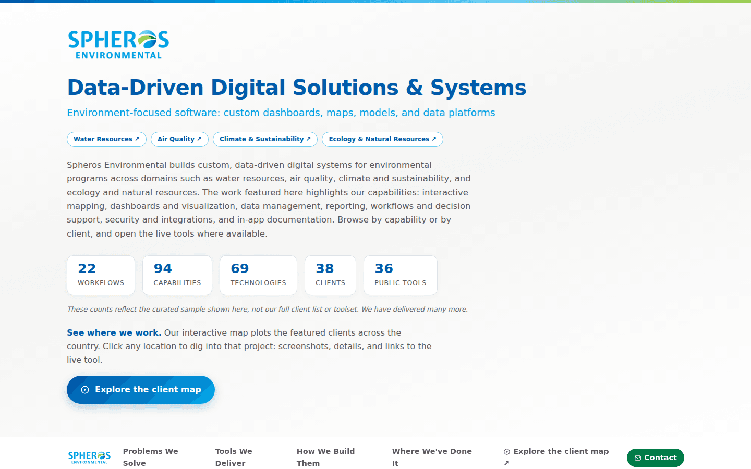Open the Climate & Sustainability link
Image resolution: width=751 pixels, height=469 pixels.
(265, 139)
